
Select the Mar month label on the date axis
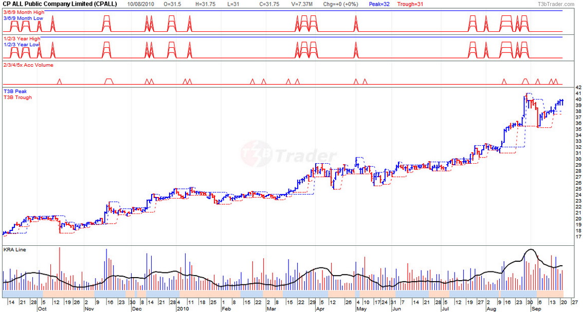click(x=271, y=308)
